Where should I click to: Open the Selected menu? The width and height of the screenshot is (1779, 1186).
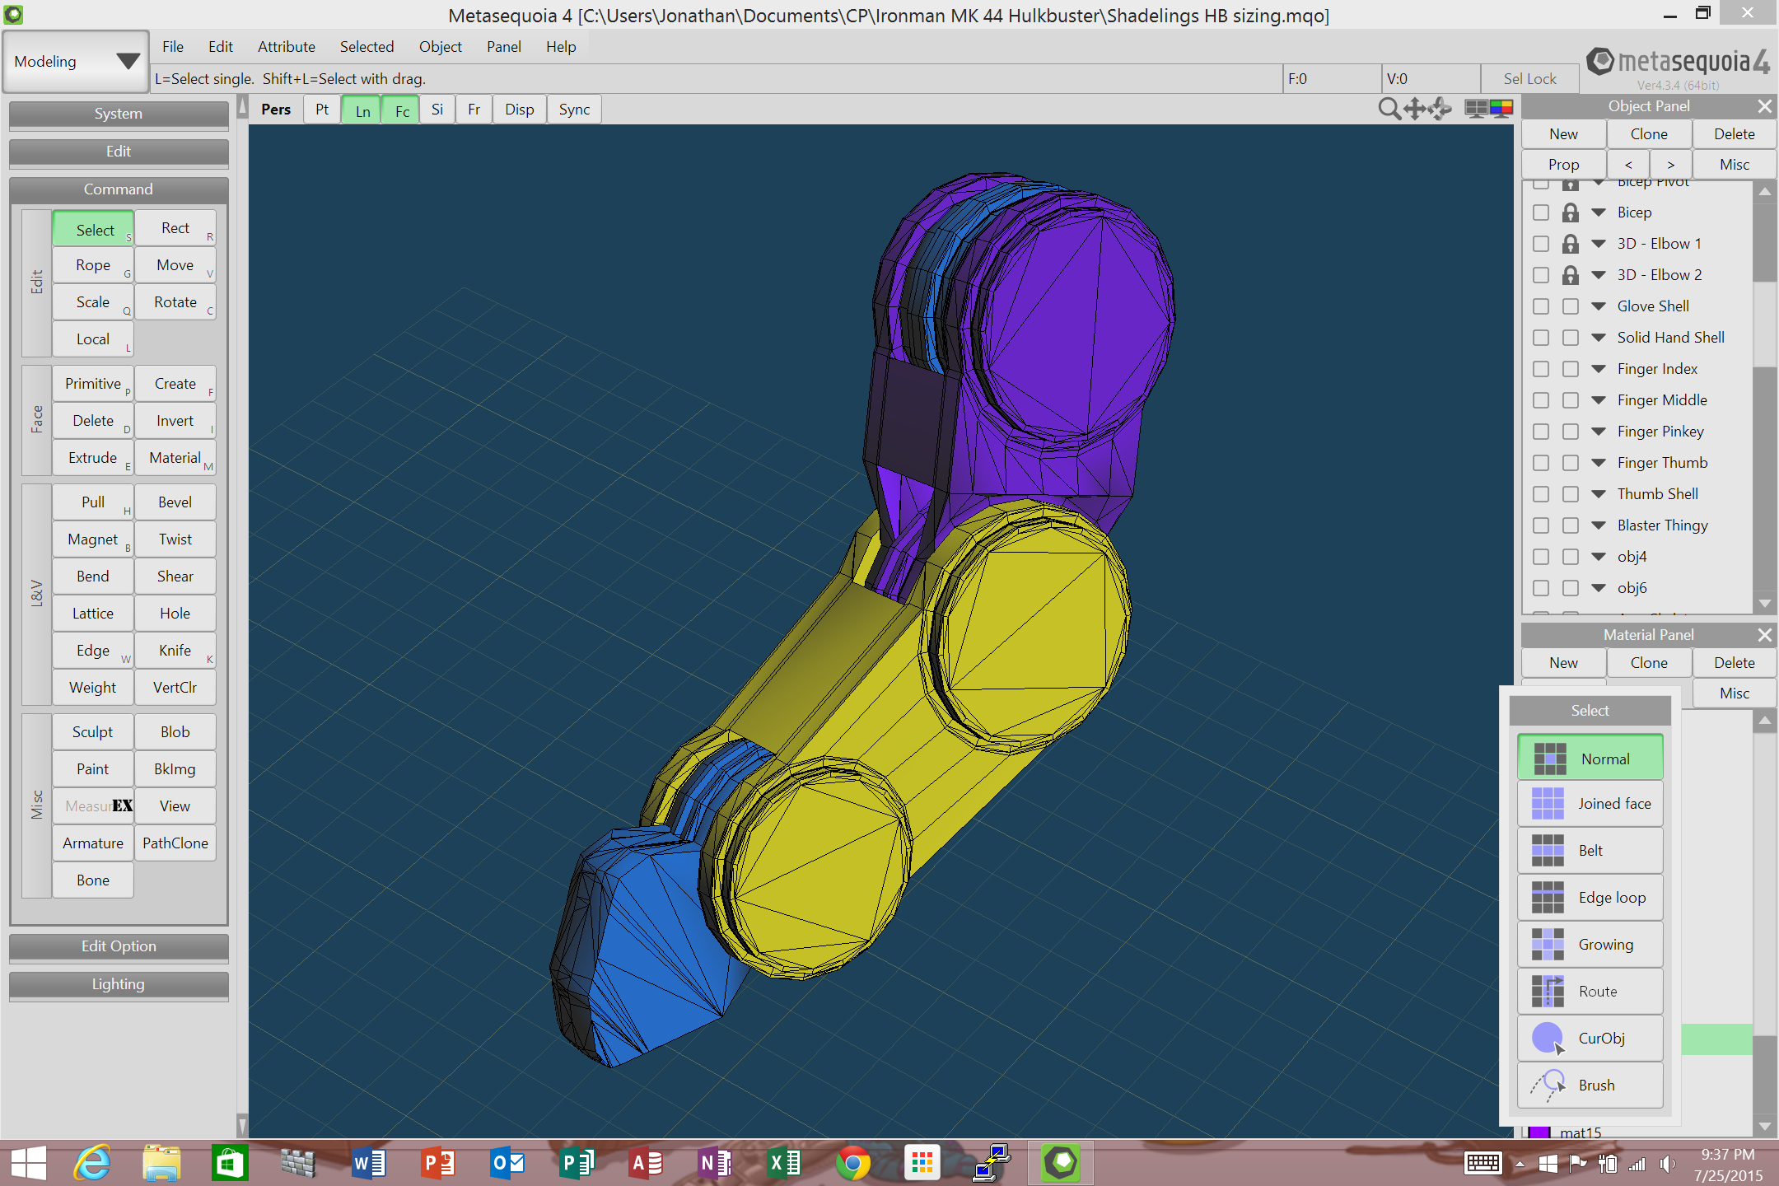coord(367,47)
